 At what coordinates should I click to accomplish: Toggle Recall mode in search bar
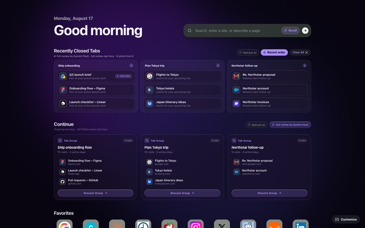[290, 30]
